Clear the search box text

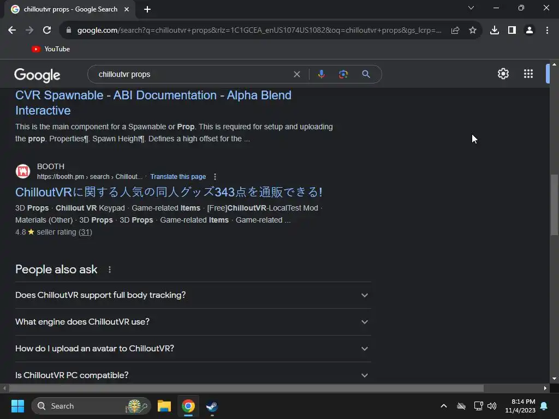pos(296,74)
